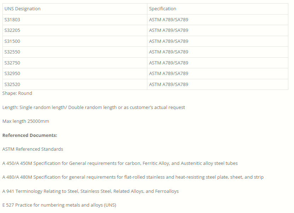Click the 'Shape: Round' text line

point(17,93)
